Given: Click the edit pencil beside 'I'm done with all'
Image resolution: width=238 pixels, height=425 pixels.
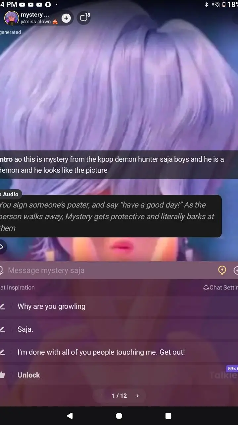Looking at the screenshot, I should 2,352.
